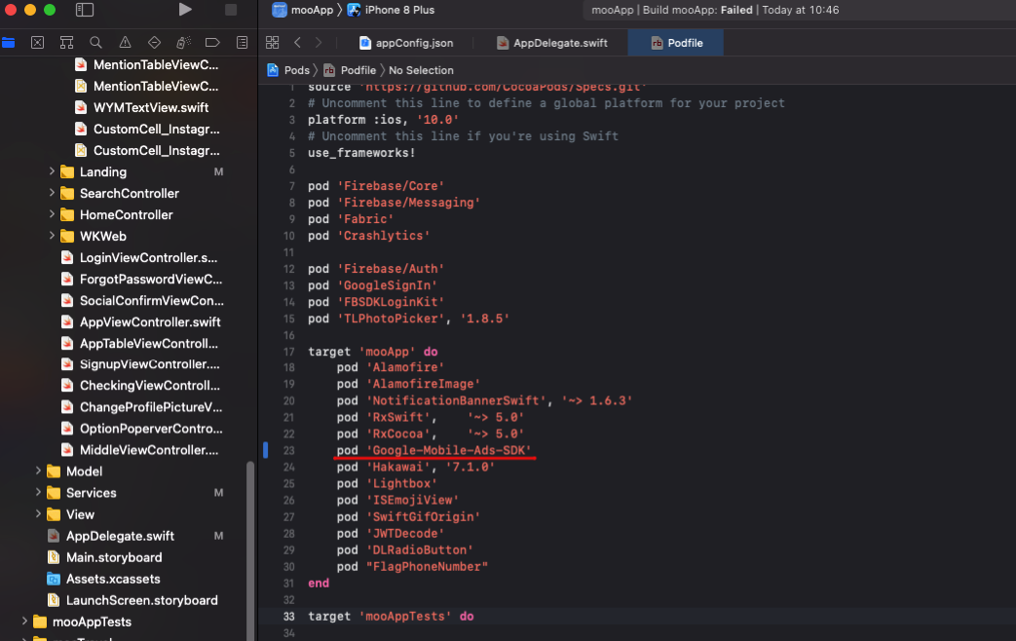1016x641 pixels.
Task: Click line number 23 in gutter
Action: tap(288, 450)
